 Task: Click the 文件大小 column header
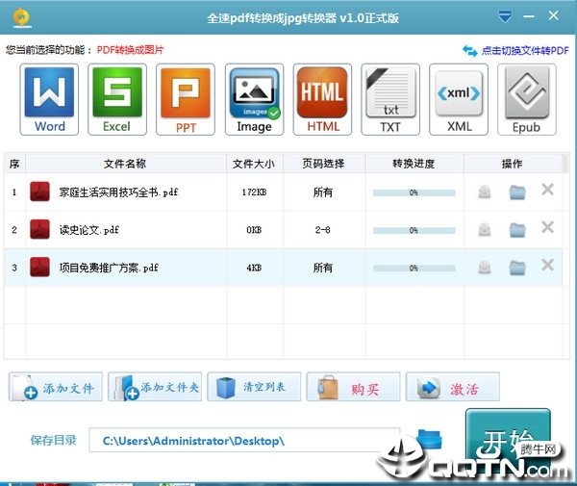[x=254, y=164]
